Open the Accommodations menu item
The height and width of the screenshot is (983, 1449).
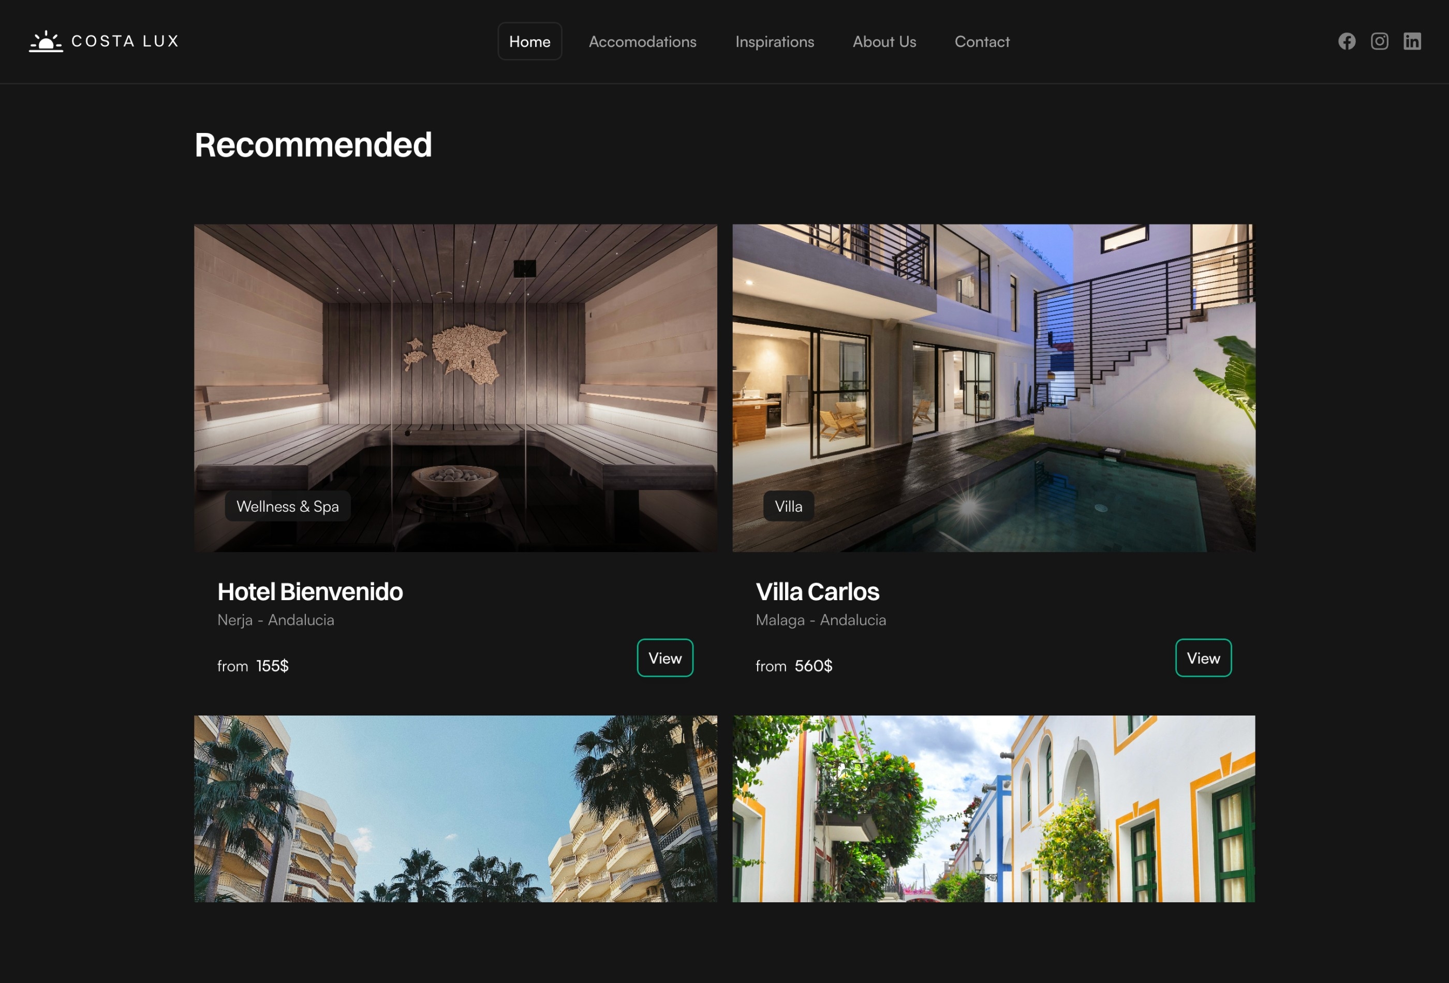point(643,40)
